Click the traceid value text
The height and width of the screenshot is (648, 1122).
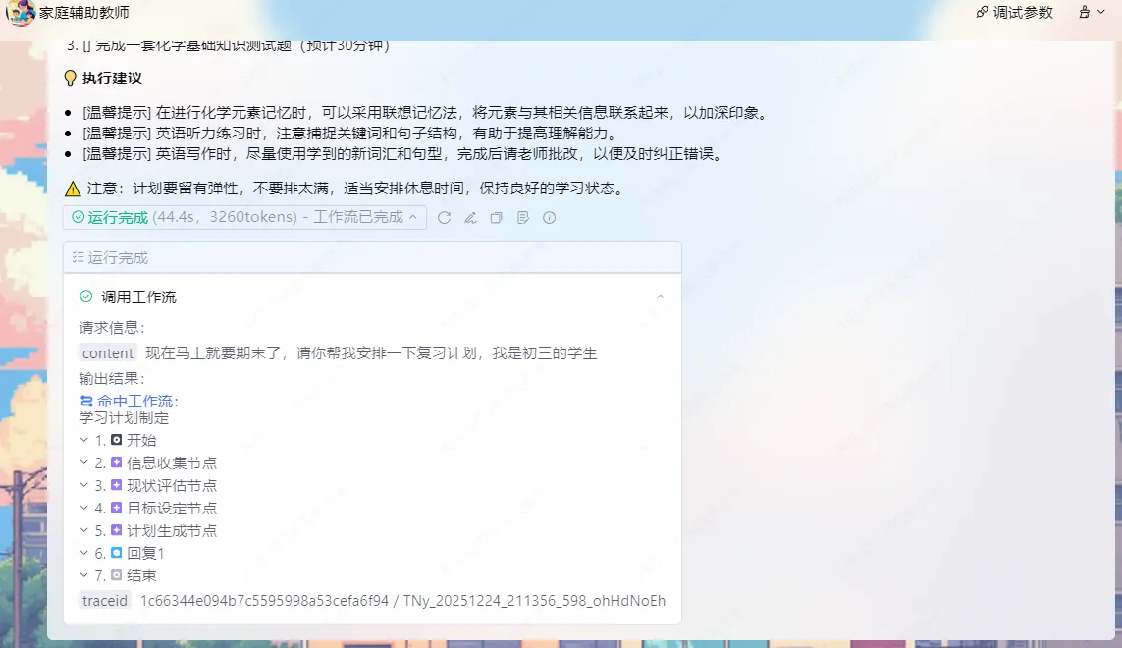click(402, 600)
